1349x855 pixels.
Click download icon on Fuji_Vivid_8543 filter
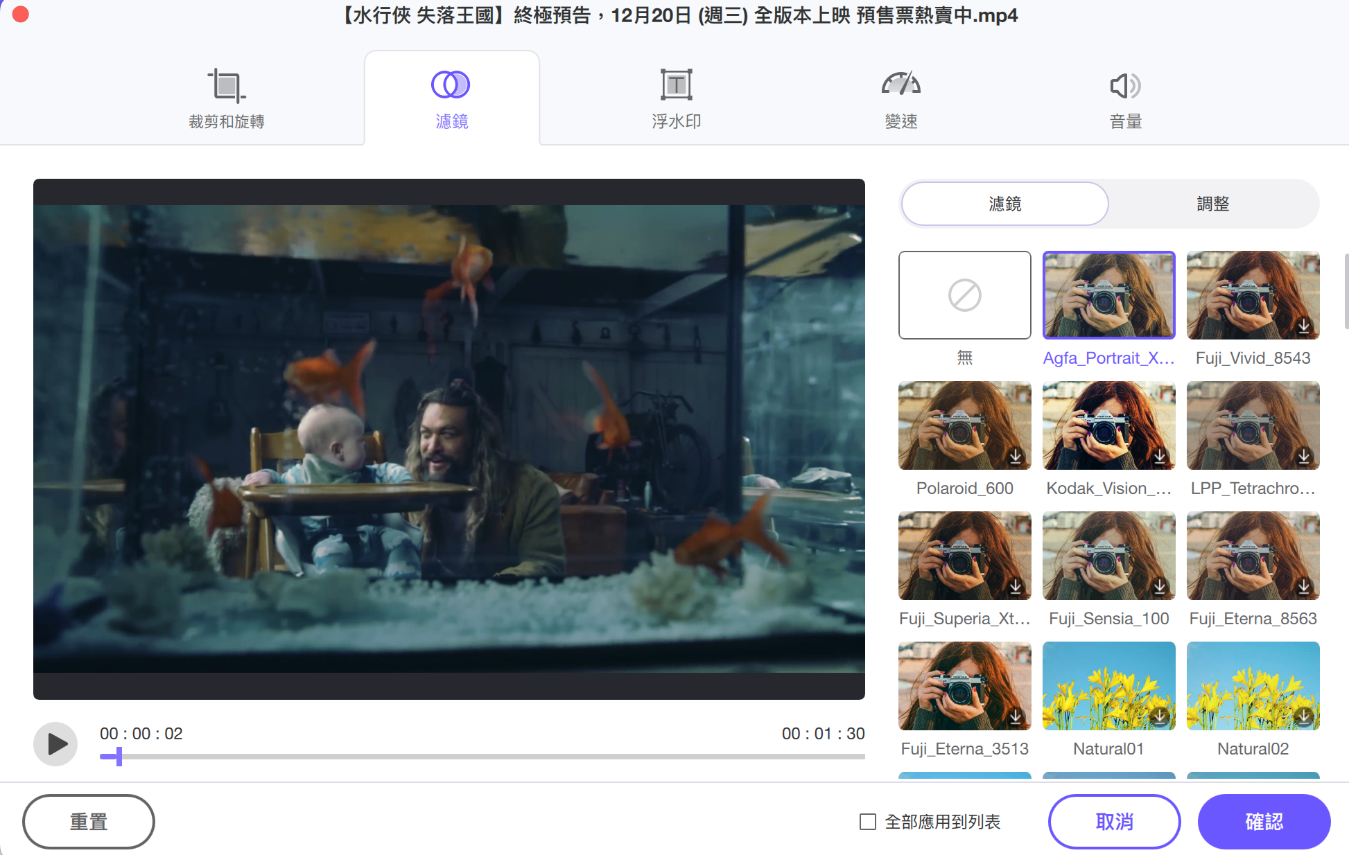tap(1304, 326)
